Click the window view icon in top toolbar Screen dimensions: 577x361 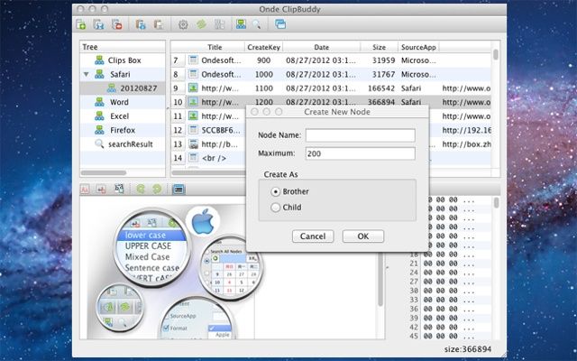coord(281,25)
